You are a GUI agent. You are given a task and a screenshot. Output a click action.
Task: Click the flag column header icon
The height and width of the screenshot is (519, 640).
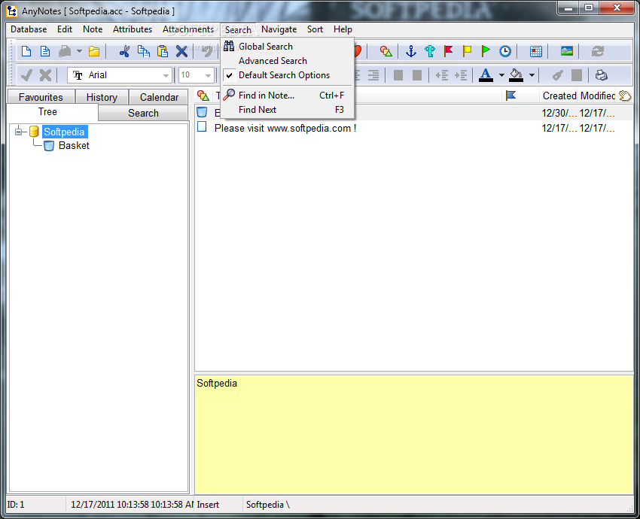pyautogui.click(x=510, y=96)
